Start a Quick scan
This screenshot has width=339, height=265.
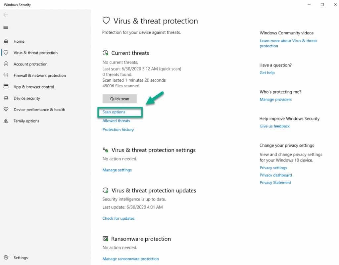[119, 99]
